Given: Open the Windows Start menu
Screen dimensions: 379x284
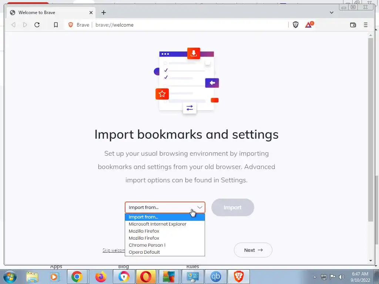Looking at the screenshot, I should pos(10,277).
